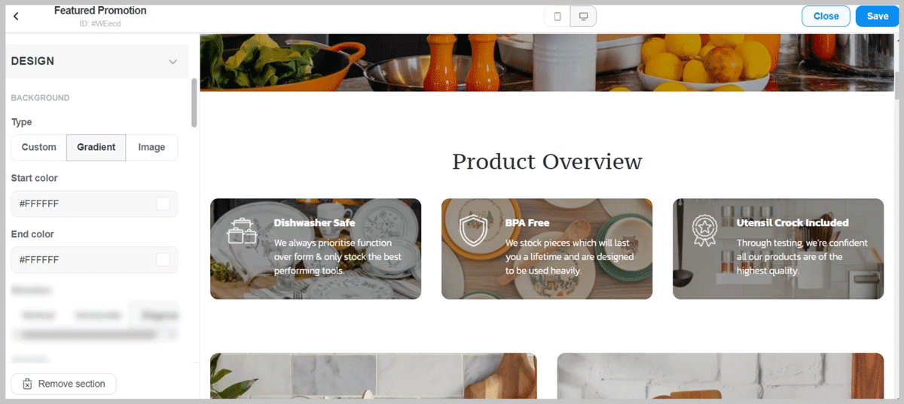Collapse the DESIGN section chevron
Viewport: 904px width, 404px height.
tap(173, 62)
